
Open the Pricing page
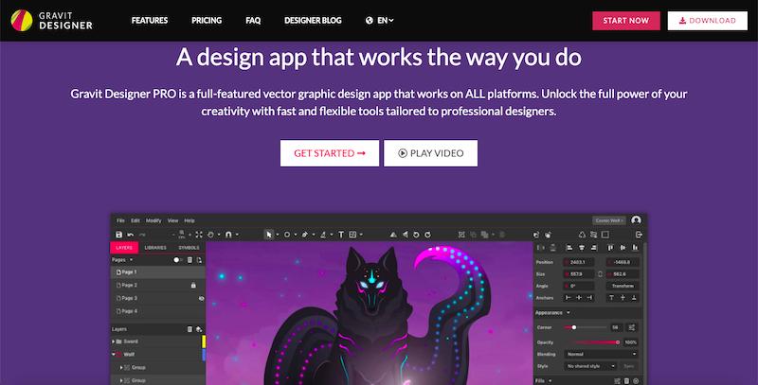(207, 20)
